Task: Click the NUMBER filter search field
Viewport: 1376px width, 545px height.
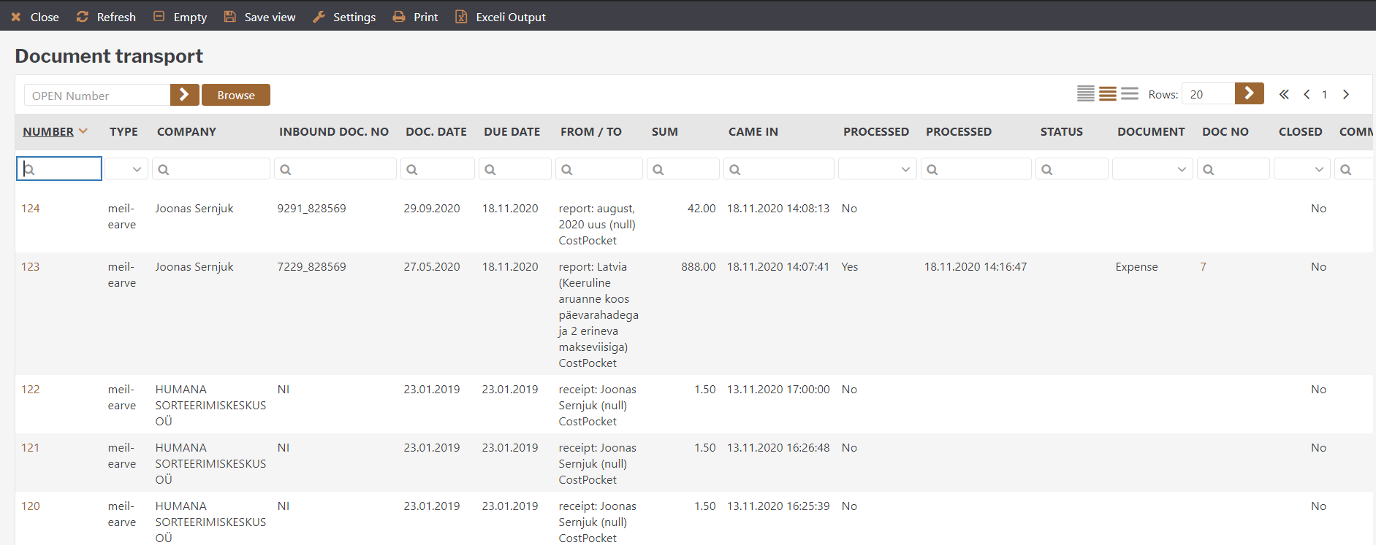Action: coord(59,169)
